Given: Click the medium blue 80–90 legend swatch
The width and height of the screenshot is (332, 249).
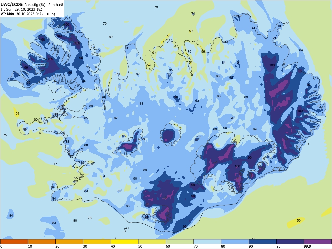Looking at the screenshot, I should tap(235, 242).
